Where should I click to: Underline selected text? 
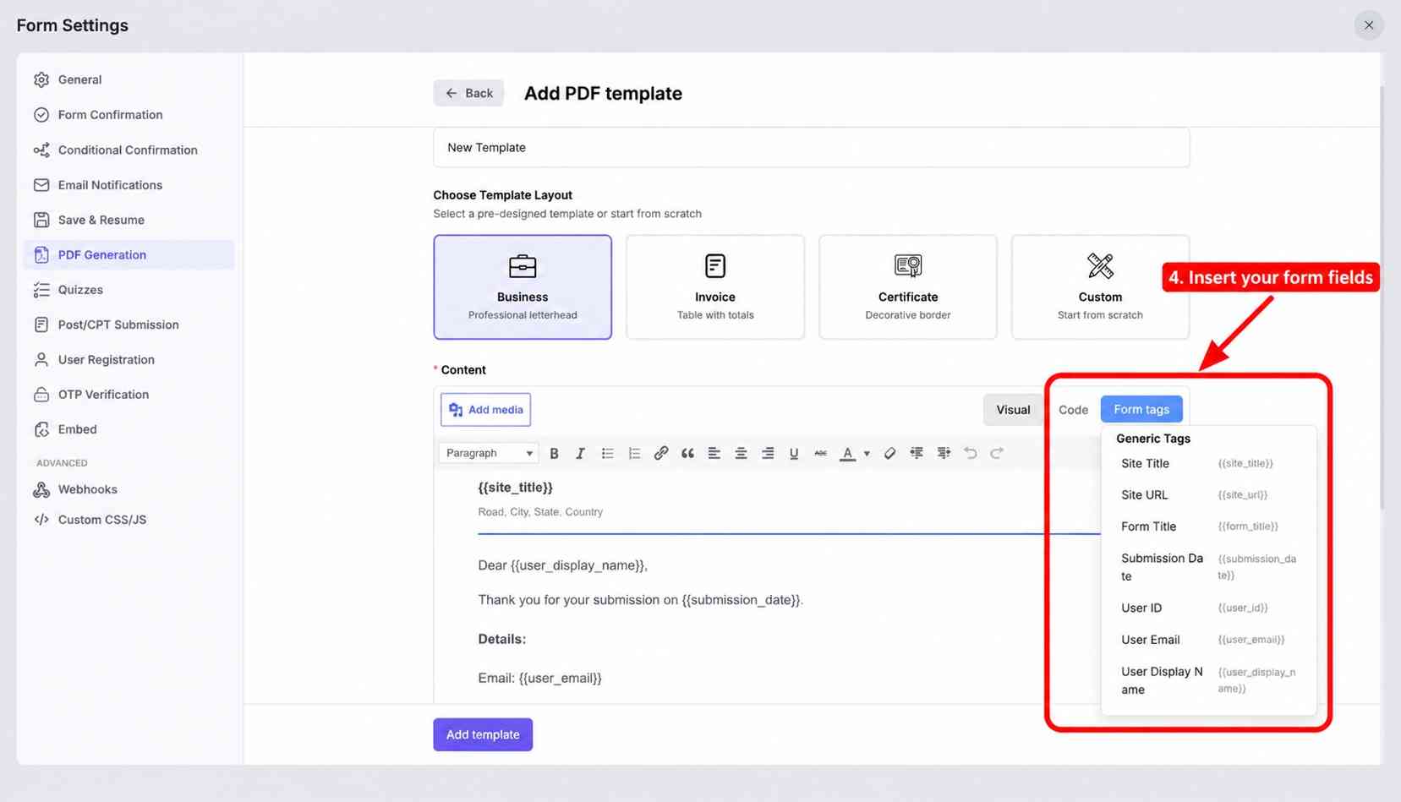coord(794,453)
